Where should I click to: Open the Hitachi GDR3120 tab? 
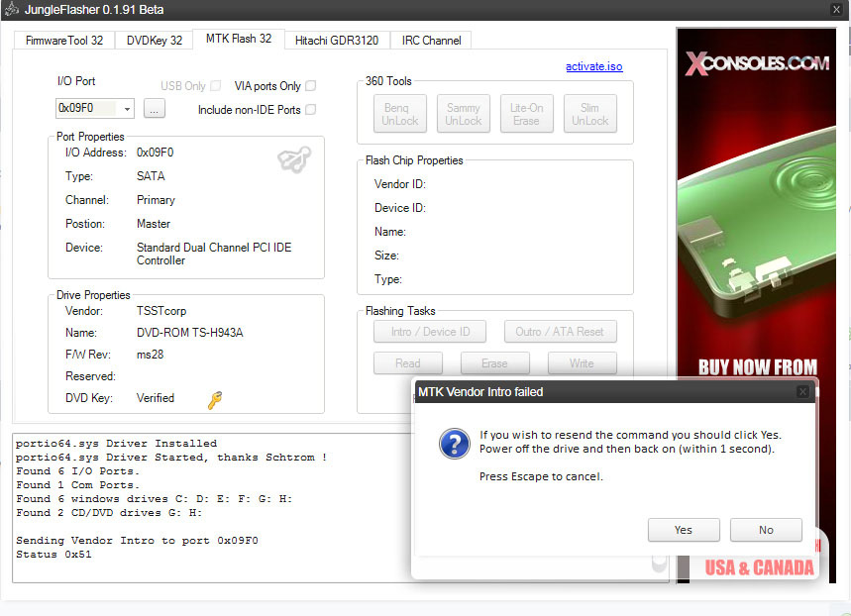tap(337, 41)
